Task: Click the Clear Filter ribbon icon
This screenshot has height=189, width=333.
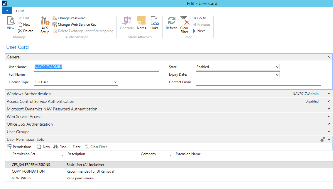Action: 184,24
